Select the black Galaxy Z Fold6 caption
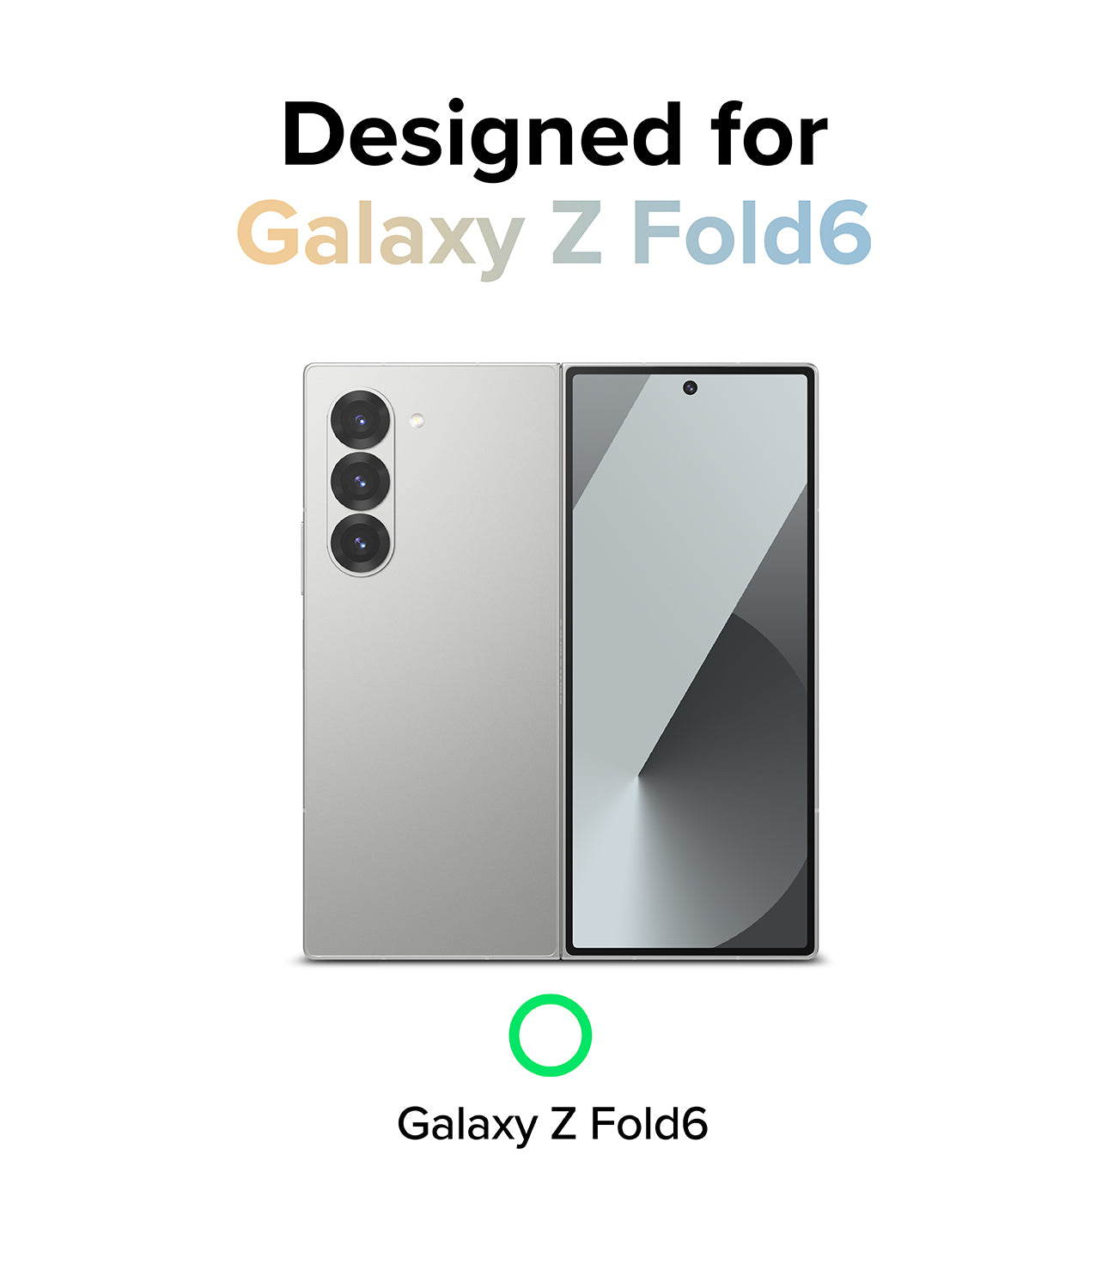Image resolution: width=1108 pixels, height=1288 pixels. coord(552,1123)
